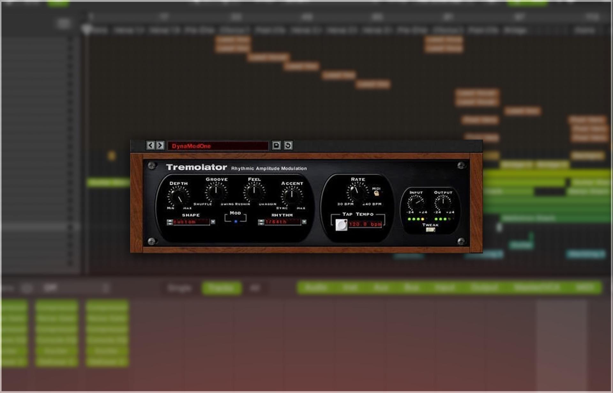This screenshot has width=613, height=393.
Task: Click the Depth knob
Action: (178, 196)
